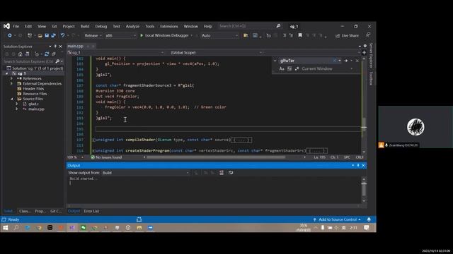
Task: Click the editor horizontal scrollbar
Action: coord(216,157)
